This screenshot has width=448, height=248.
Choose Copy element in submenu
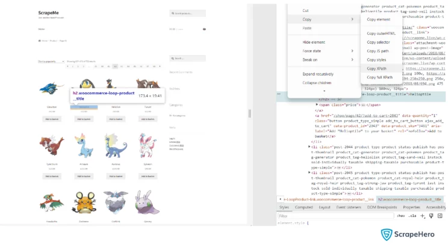pos(378,19)
